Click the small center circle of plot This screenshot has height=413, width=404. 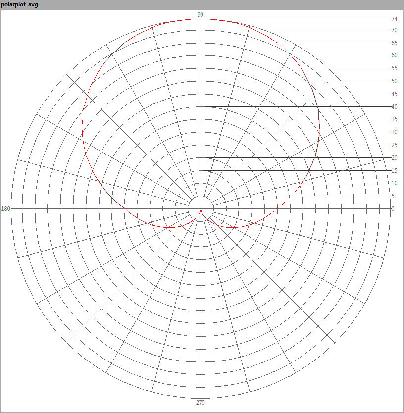coord(201,207)
